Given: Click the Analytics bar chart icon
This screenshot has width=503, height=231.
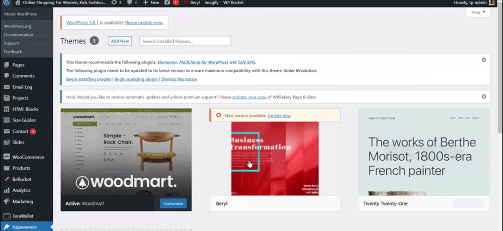Looking at the screenshot, I should 7,190.
